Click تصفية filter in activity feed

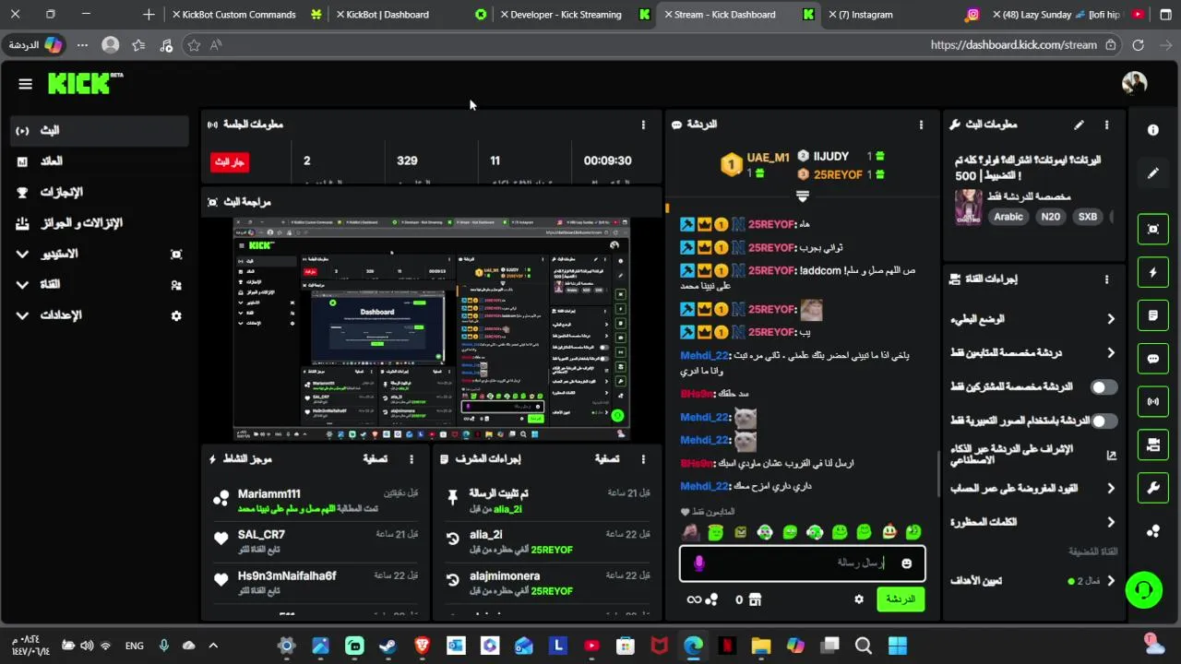point(375,458)
